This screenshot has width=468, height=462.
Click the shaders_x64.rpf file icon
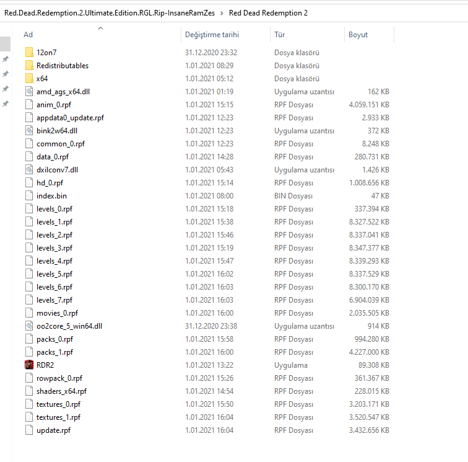[29, 391]
